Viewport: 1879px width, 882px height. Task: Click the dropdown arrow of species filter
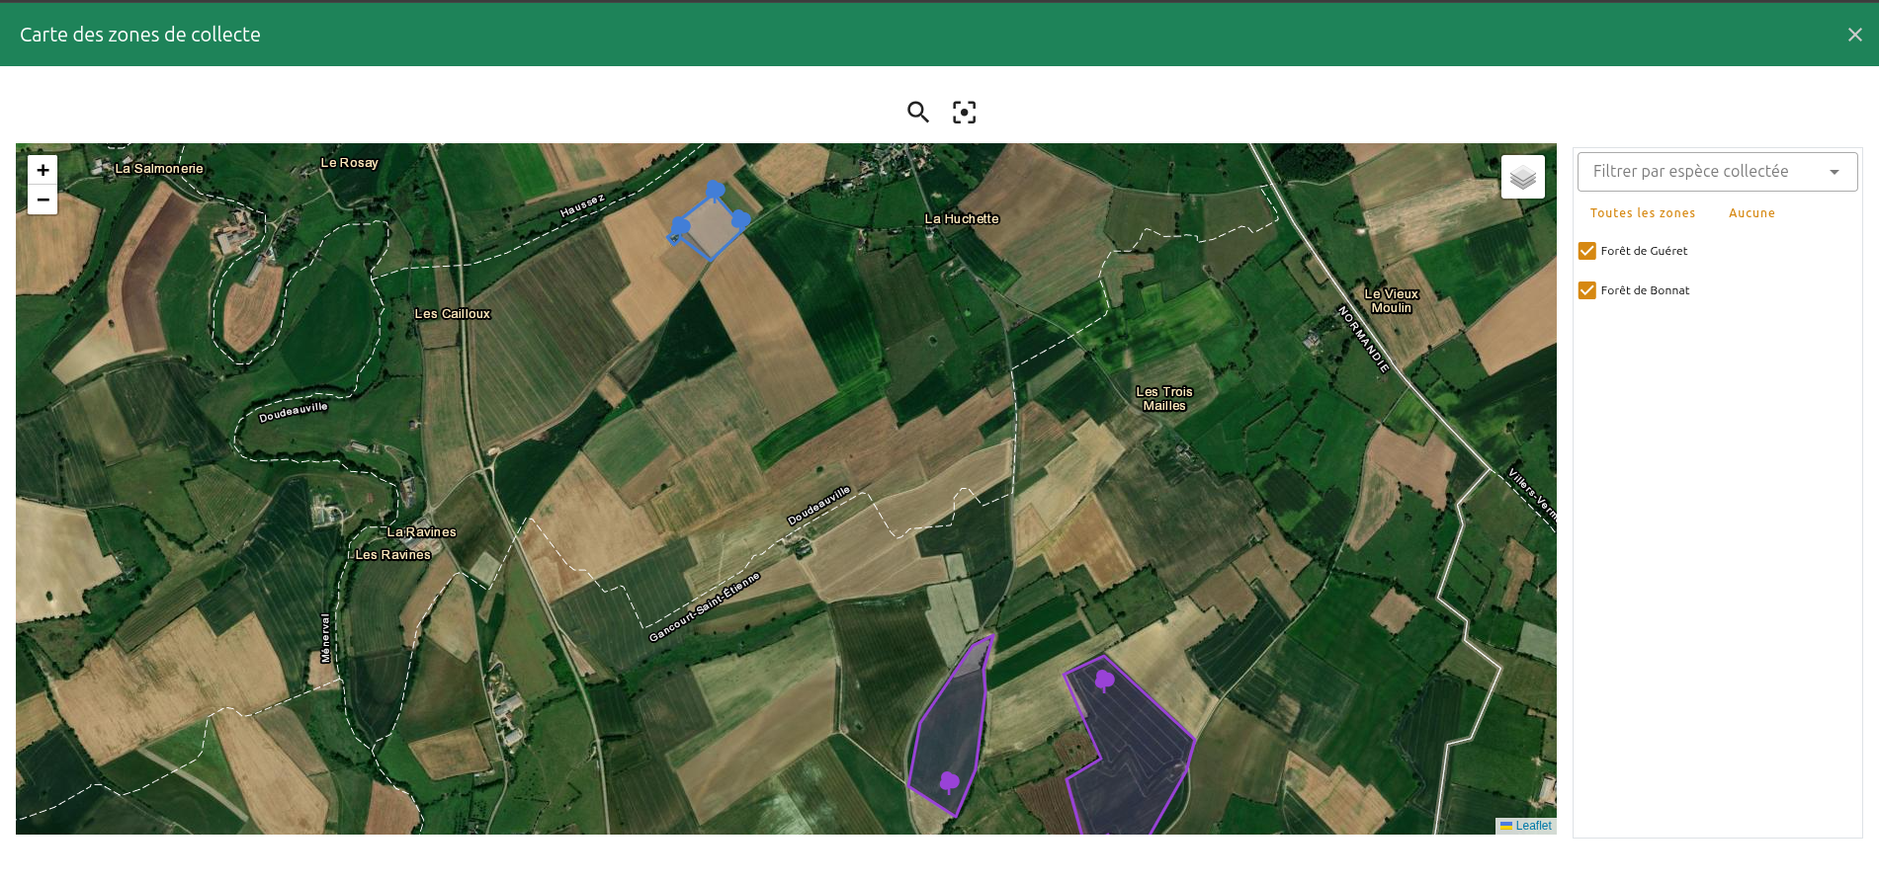pyautogui.click(x=1835, y=172)
